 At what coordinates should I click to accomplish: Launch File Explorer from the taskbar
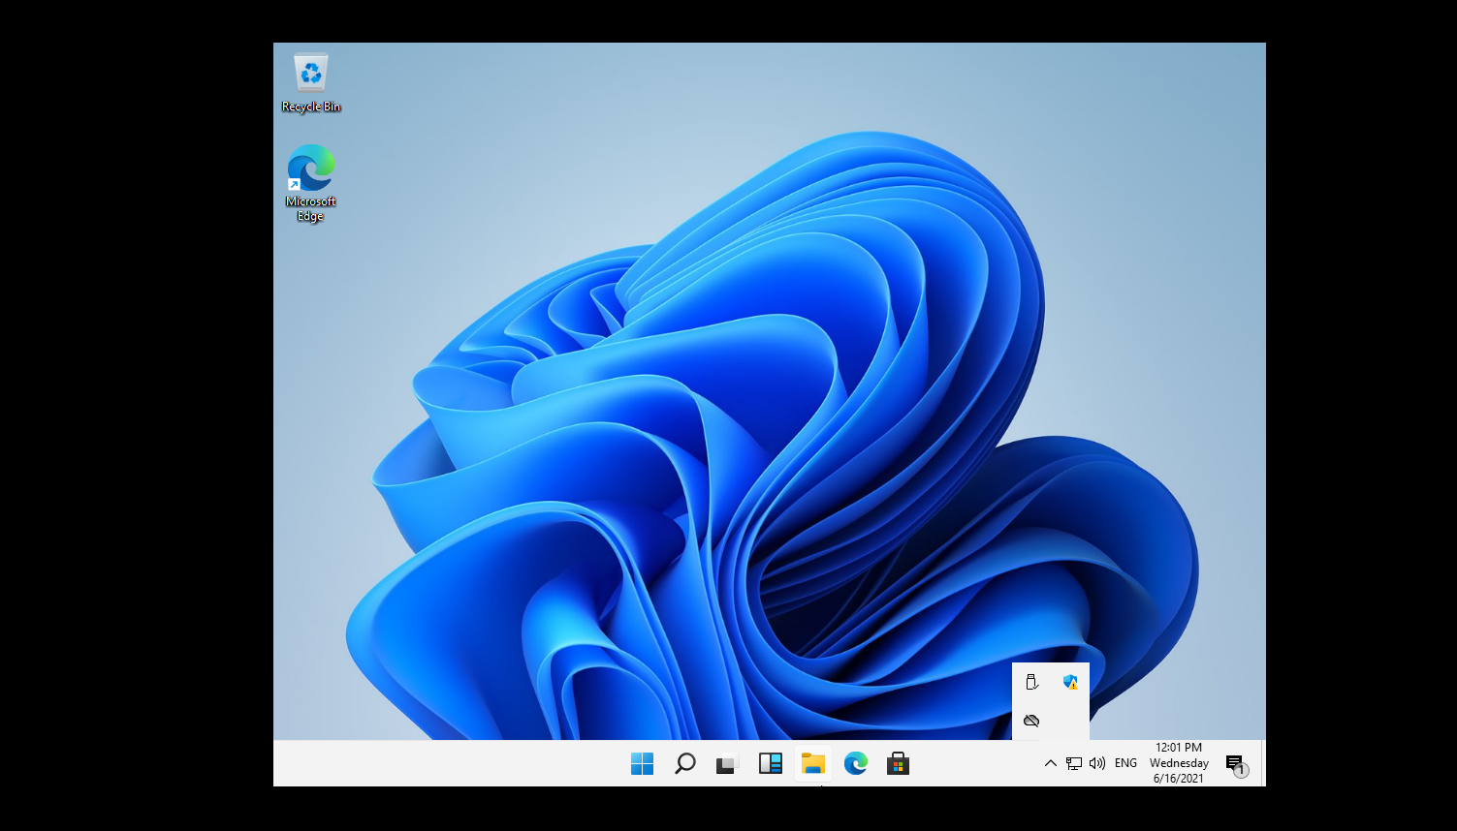pos(812,763)
